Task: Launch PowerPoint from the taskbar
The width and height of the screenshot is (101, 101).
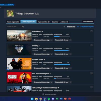Action: (65, 99)
